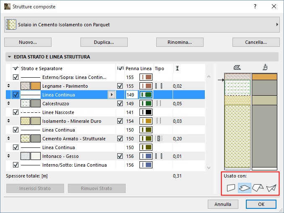This screenshot has height=213, width=284.
Task: Click the Legname - Pavimento finish type icon
Action: coord(159,86)
